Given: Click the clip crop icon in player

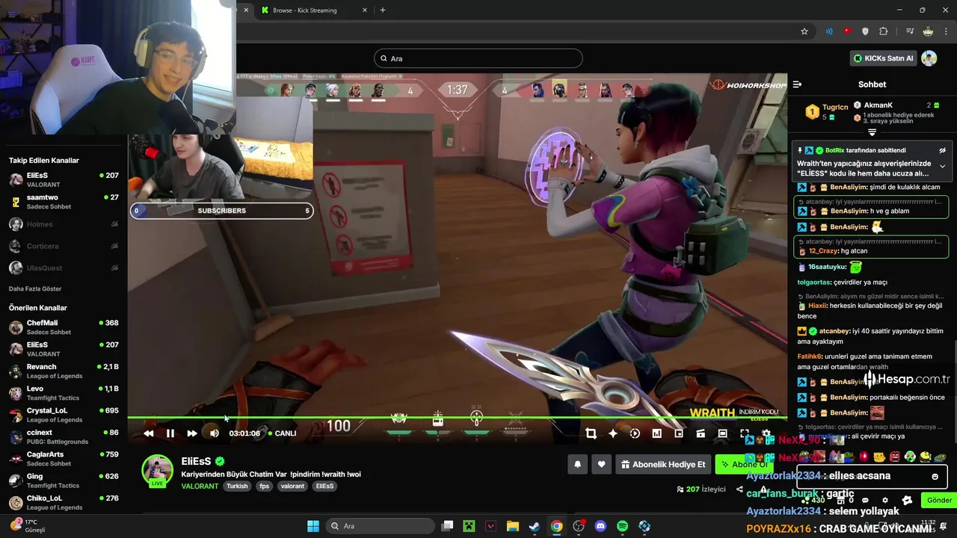Looking at the screenshot, I should click(591, 433).
